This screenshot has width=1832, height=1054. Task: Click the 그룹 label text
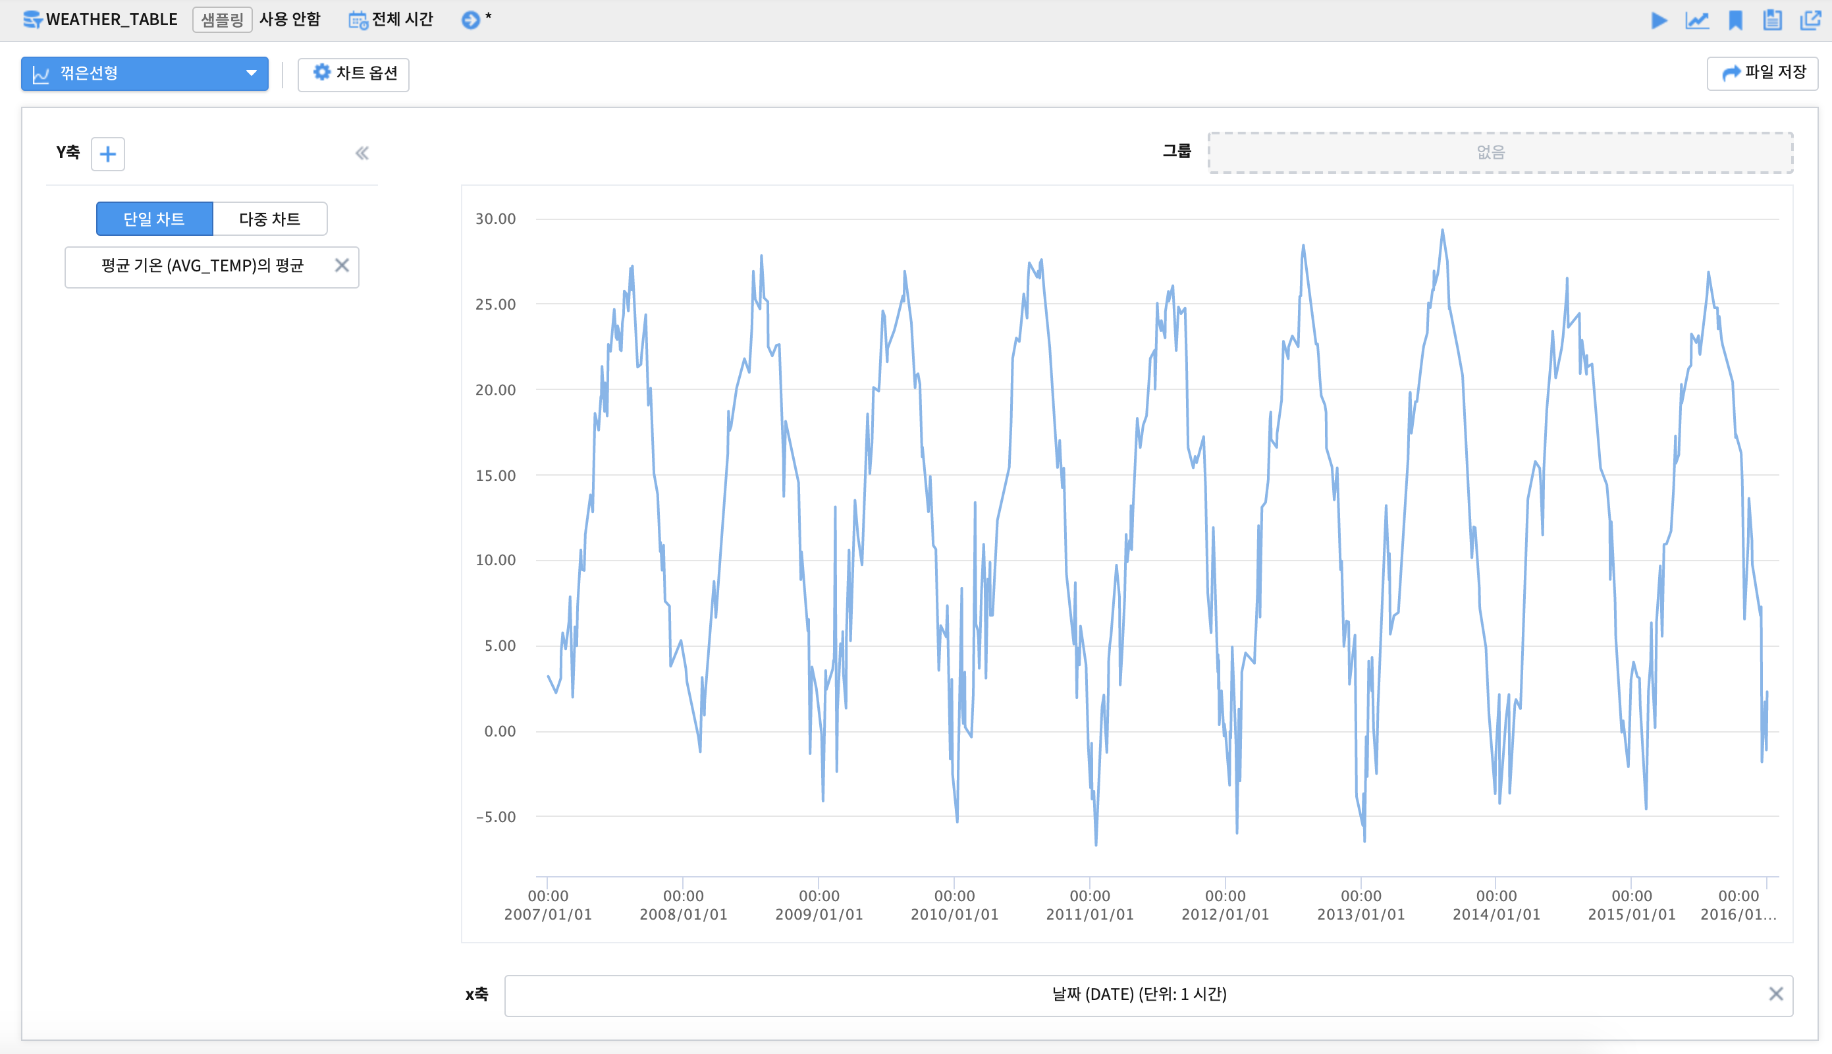[x=1177, y=152]
